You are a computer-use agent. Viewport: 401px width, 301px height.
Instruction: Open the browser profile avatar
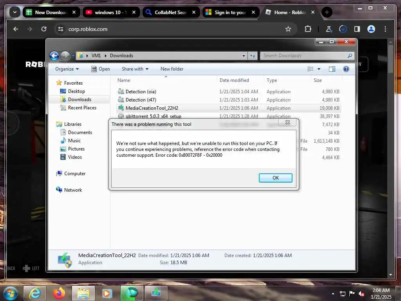pyautogui.click(x=371, y=29)
